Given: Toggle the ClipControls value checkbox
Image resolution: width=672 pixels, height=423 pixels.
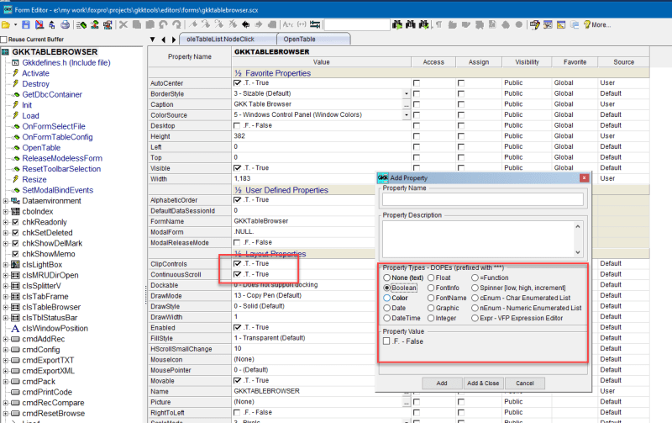Looking at the screenshot, I should click(237, 263).
